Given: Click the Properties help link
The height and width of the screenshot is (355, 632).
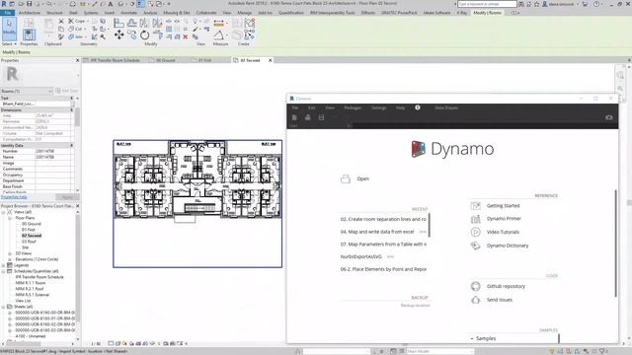Looking at the screenshot, I should click(14, 197).
